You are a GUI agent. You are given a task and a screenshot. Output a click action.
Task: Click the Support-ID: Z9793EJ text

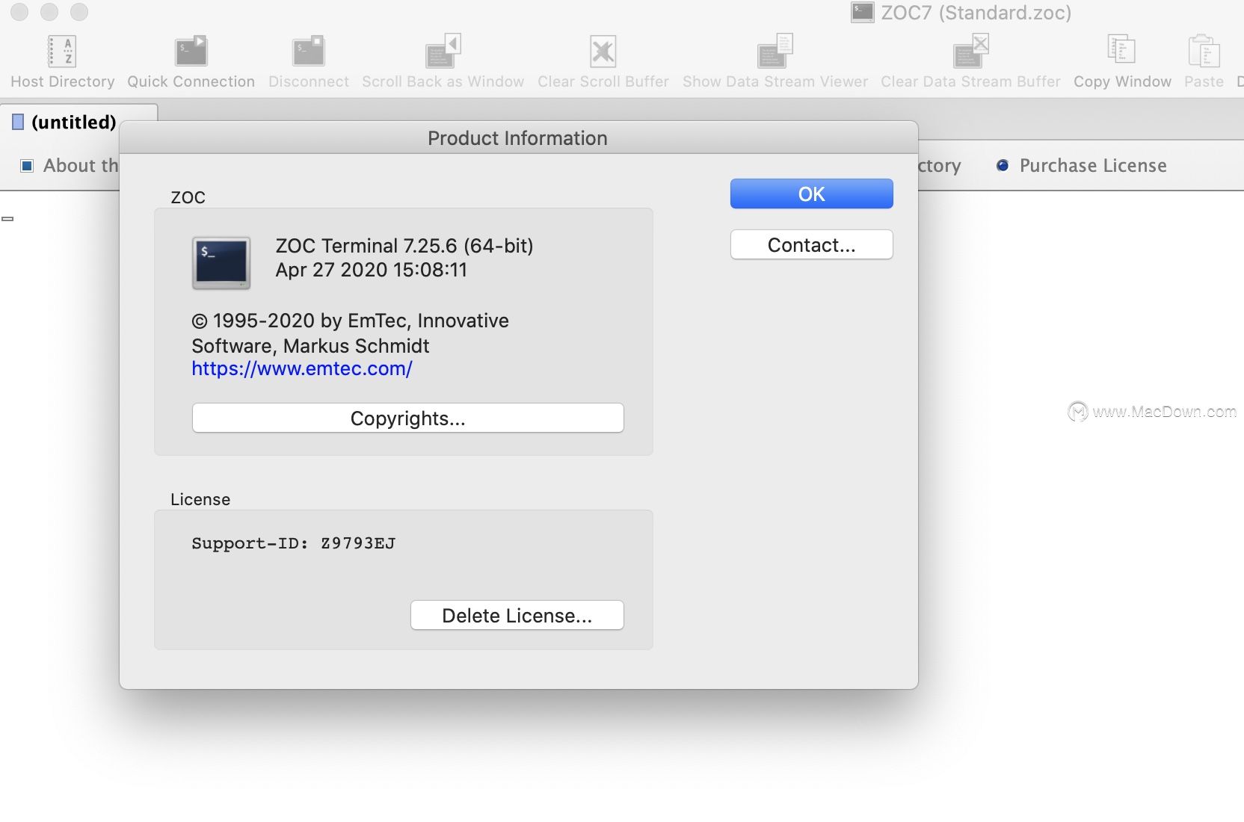[x=293, y=543]
